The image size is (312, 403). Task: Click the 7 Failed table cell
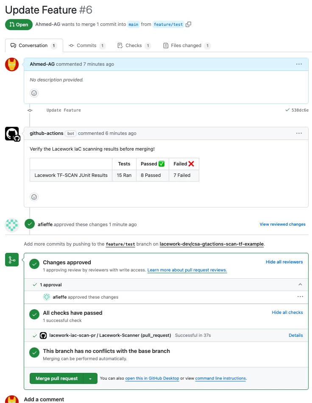(x=184, y=175)
